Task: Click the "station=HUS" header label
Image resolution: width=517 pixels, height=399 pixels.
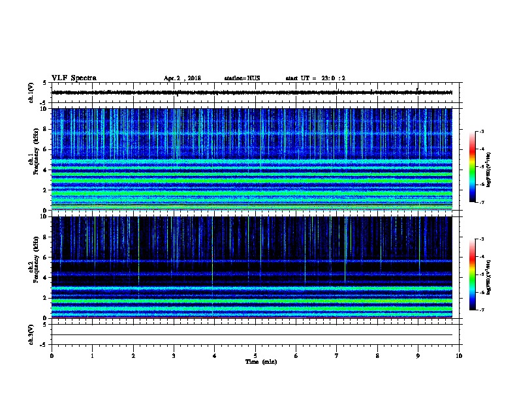Action: pyautogui.click(x=242, y=78)
